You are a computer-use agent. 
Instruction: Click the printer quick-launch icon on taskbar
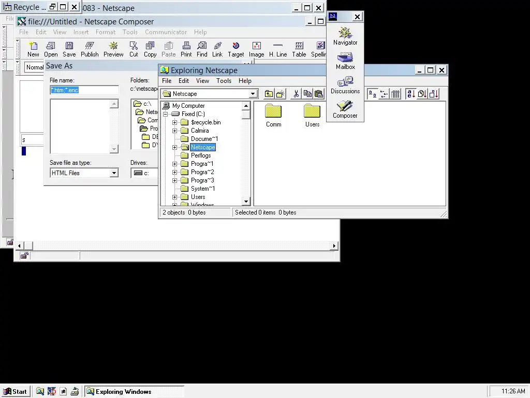coord(75,392)
